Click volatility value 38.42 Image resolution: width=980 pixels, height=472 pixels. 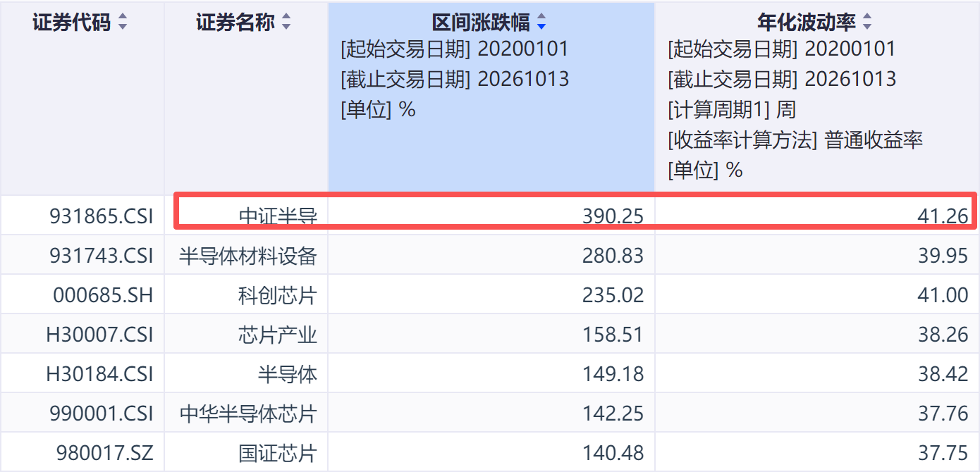[943, 374]
